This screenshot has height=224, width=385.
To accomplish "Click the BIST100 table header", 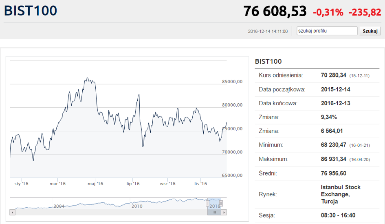I will (268, 61).
